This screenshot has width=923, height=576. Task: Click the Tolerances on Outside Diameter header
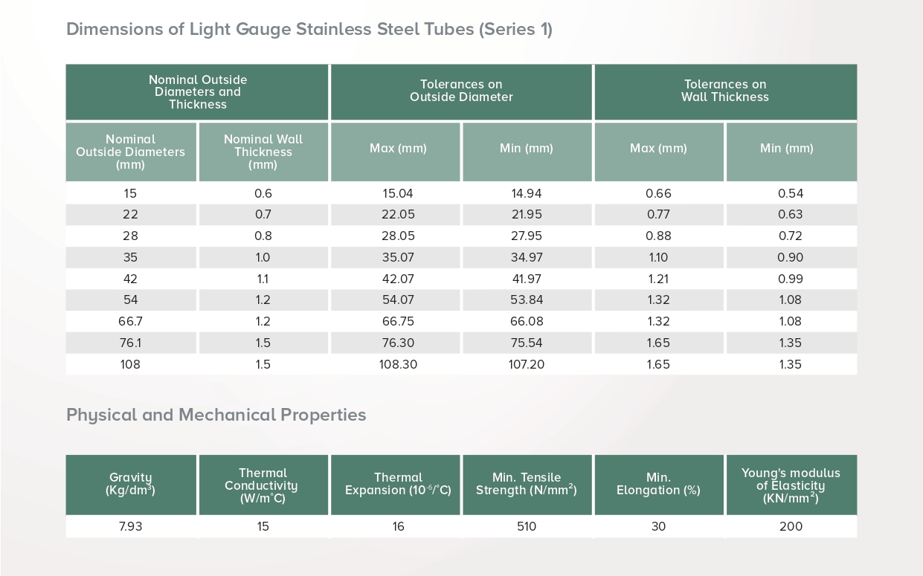coord(461,91)
